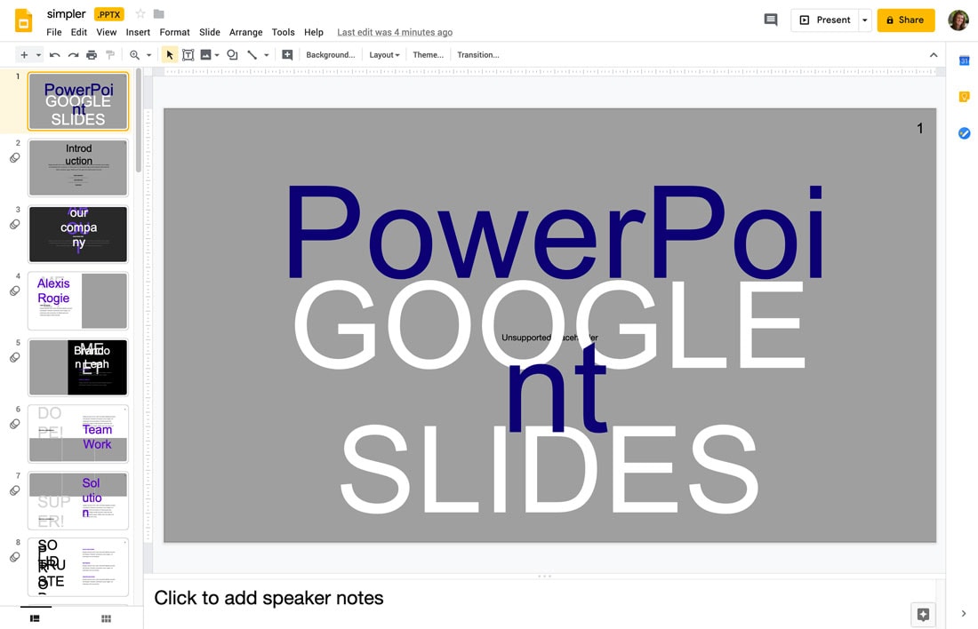The width and height of the screenshot is (978, 629).
Task: Select slide 1 thumbnail PowerPoint Google Slides
Action: click(78, 101)
